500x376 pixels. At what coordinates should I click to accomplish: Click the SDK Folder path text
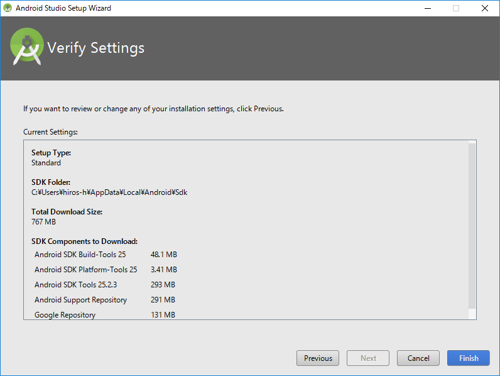click(109, 192)
